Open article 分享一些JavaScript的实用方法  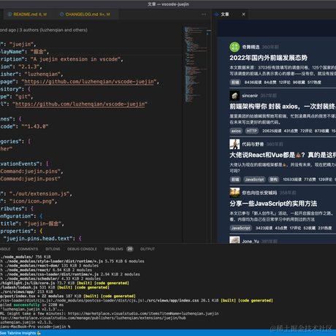[273, 204]
